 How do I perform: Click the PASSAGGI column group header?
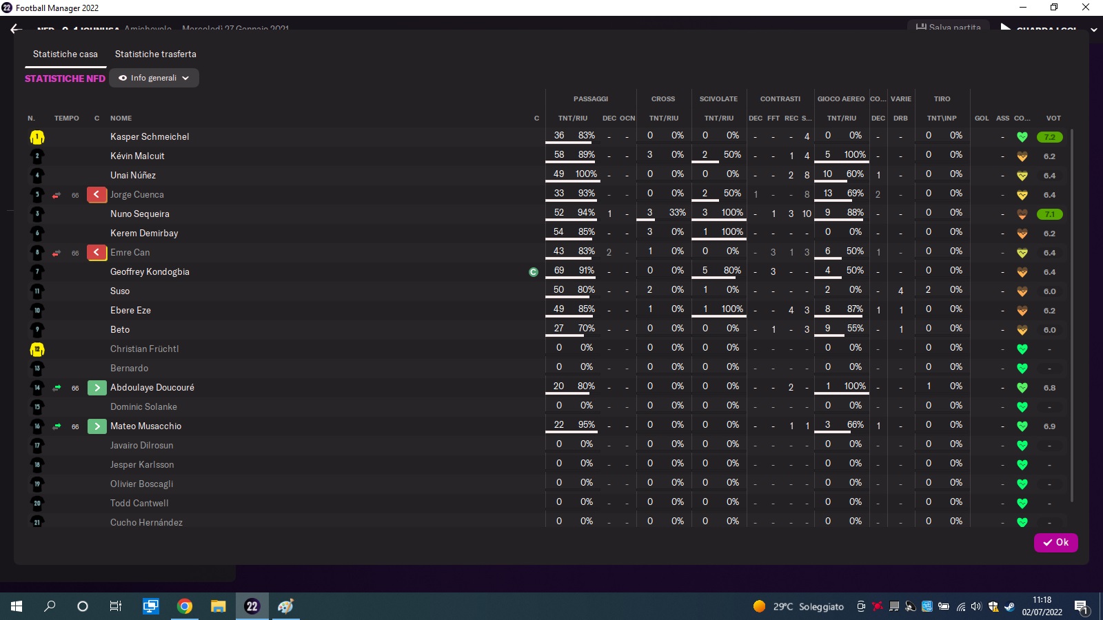coord(591,99)
